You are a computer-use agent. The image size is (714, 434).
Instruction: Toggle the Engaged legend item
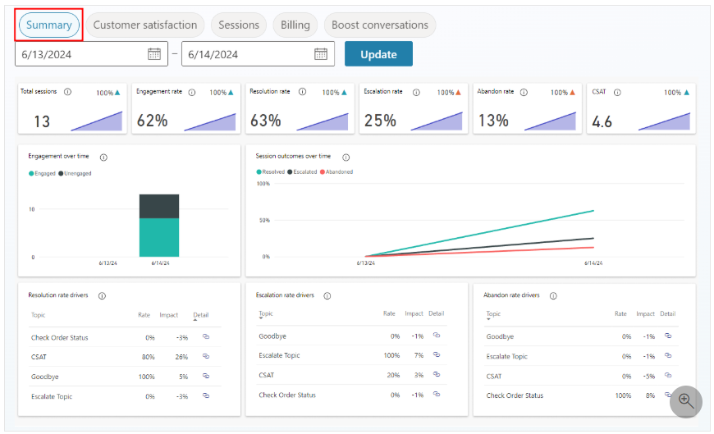pos(42,173)
